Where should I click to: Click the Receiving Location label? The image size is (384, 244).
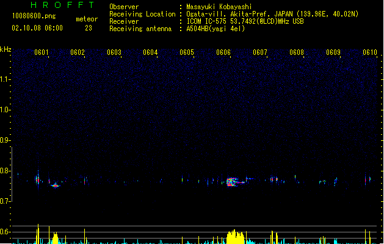[142, 14]
